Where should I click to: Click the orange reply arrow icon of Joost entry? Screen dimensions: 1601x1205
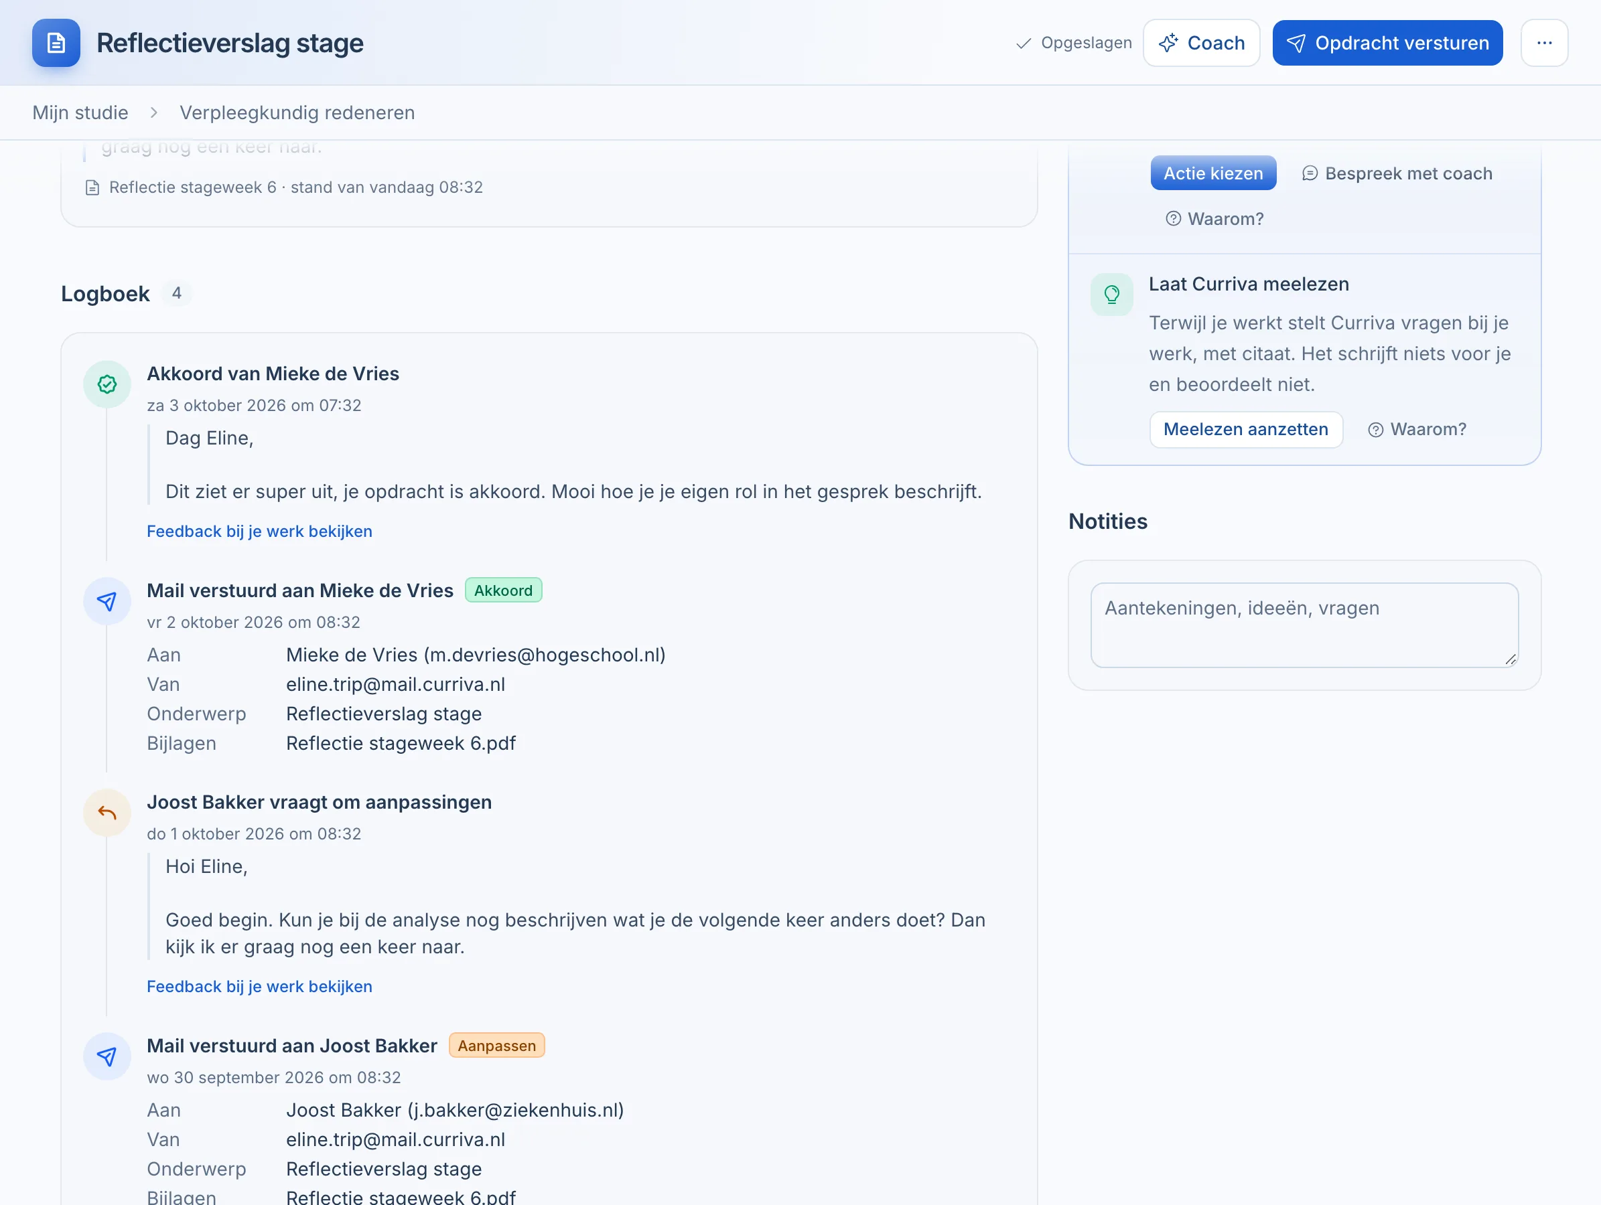pyautogui.click(x=107, y=813)
